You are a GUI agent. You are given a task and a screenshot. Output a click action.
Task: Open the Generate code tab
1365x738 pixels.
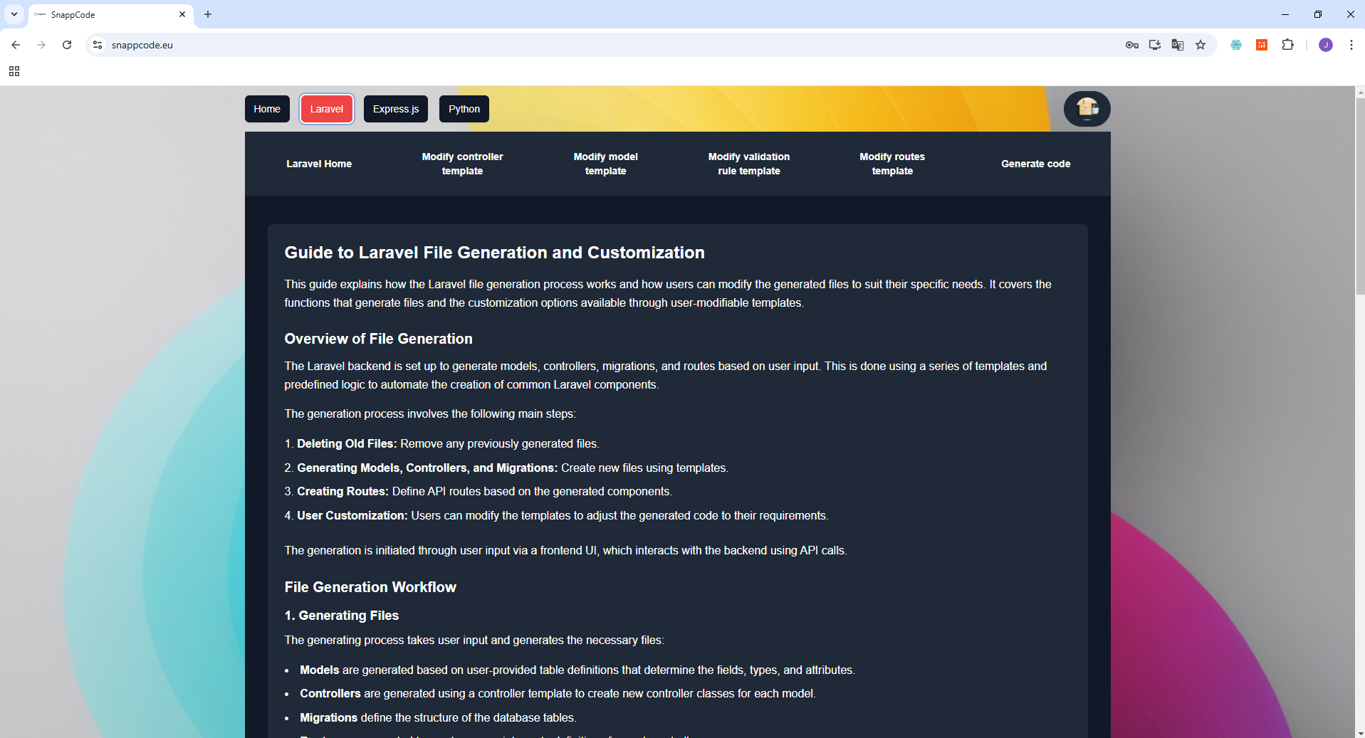coord(1036,164)
